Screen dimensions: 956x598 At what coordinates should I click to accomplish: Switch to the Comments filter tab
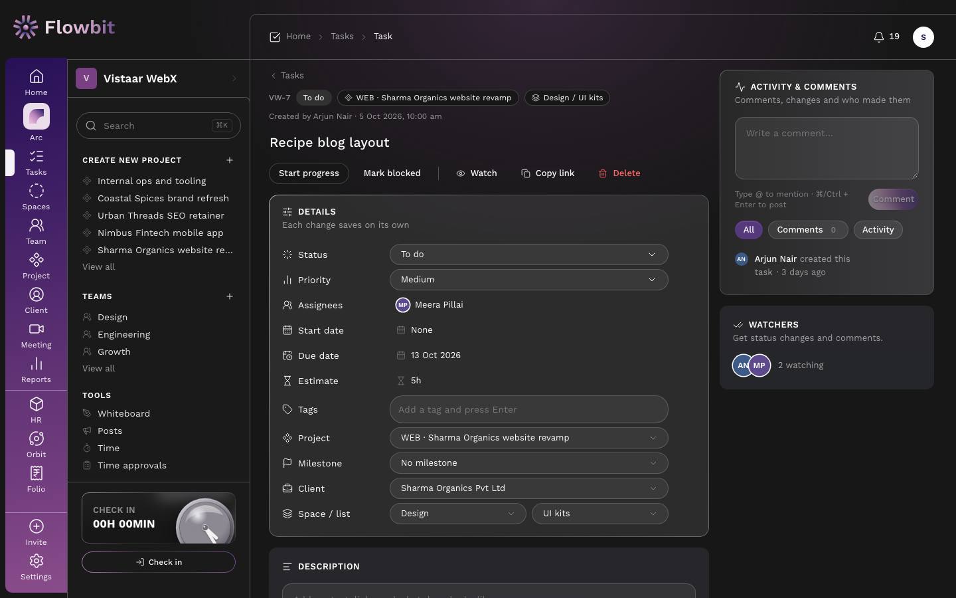[808, 230]
